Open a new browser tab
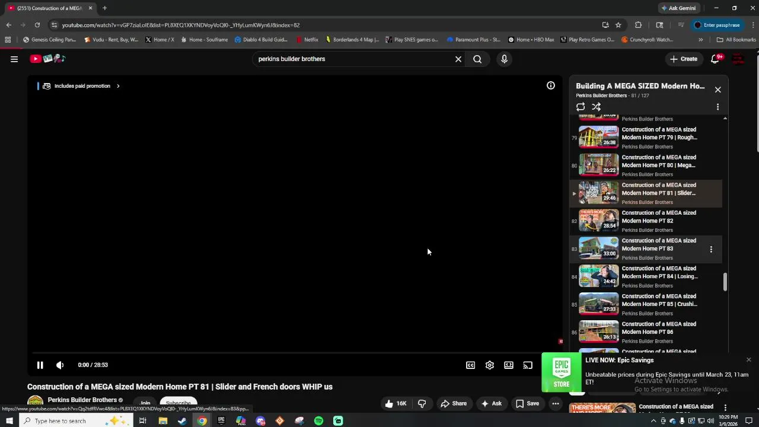Viewport: 759px width, 427px height. point(104,8)
